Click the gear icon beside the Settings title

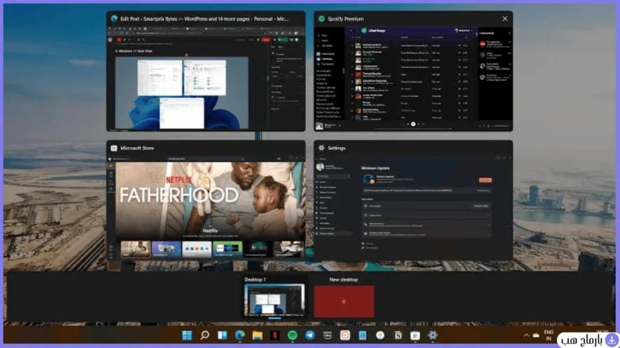[322, 148]
